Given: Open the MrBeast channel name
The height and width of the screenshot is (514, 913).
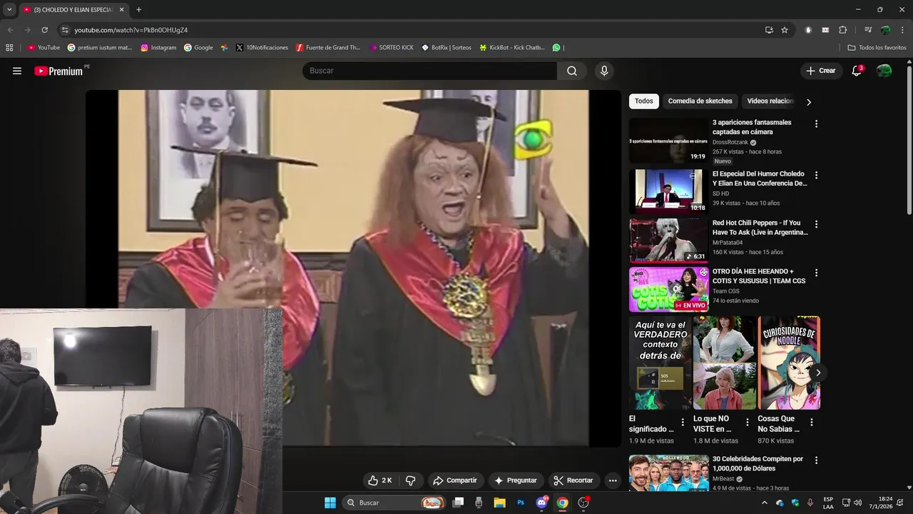Looking at the screenshot, I should pos(723,479).
